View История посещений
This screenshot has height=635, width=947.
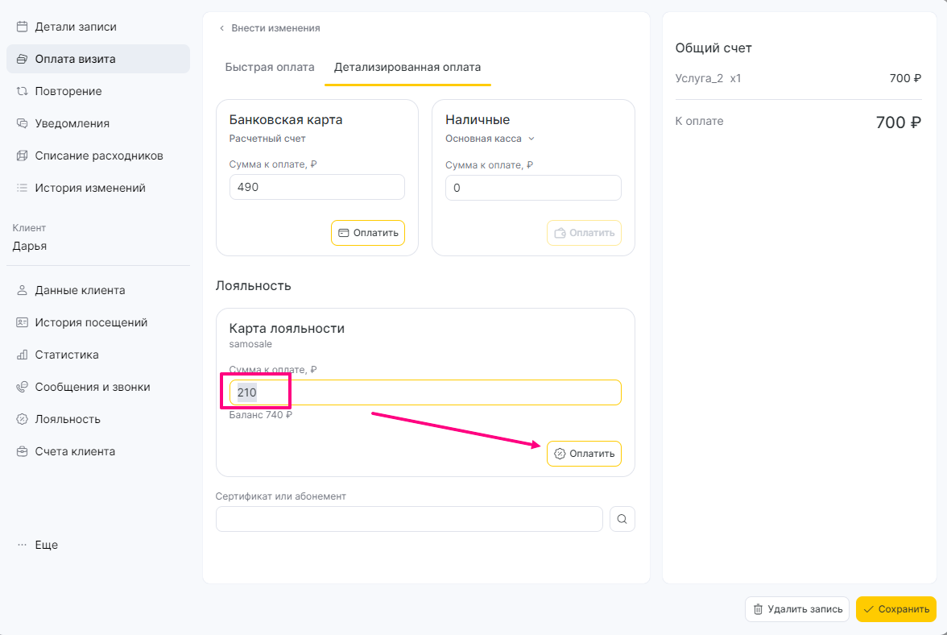(98, 322)
